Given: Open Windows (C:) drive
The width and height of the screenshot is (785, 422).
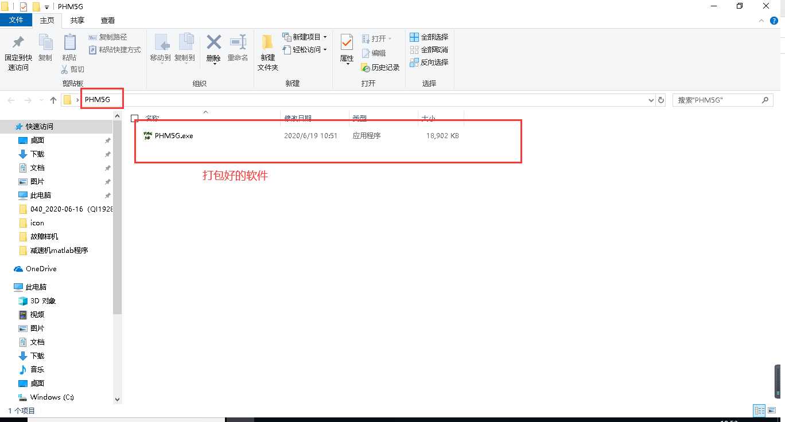Looking at the screenshot, I should click(x=52, y=397).
